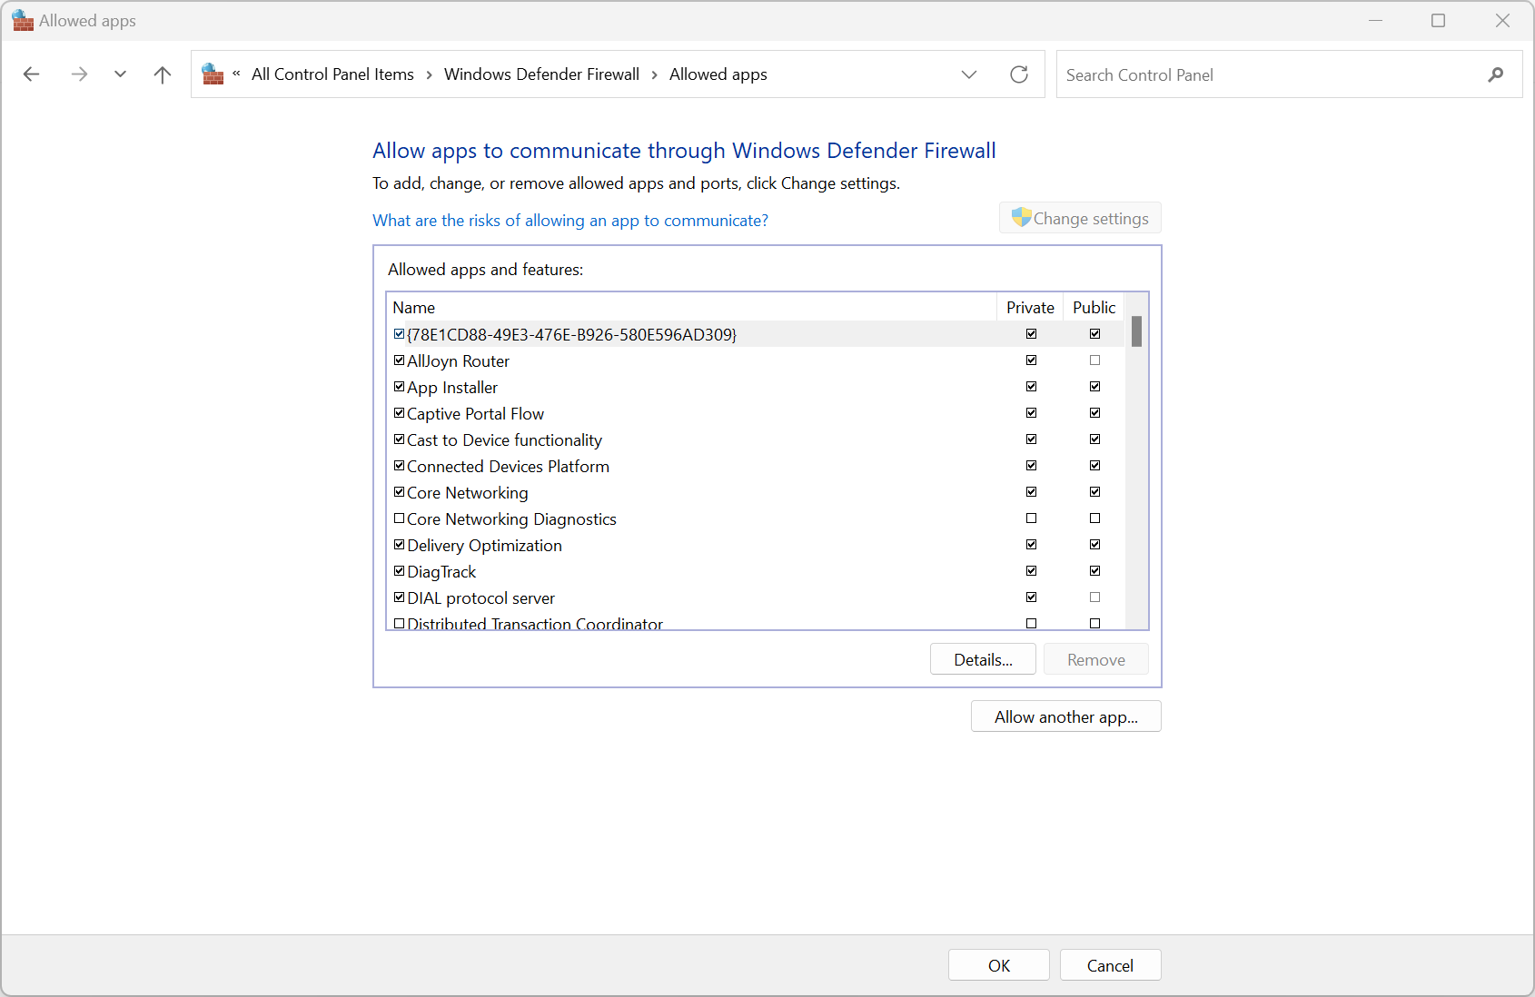Expand chevron after Windows Defender Firewall
Viewport: 1535px width, 997px height.
pos(654,74)
